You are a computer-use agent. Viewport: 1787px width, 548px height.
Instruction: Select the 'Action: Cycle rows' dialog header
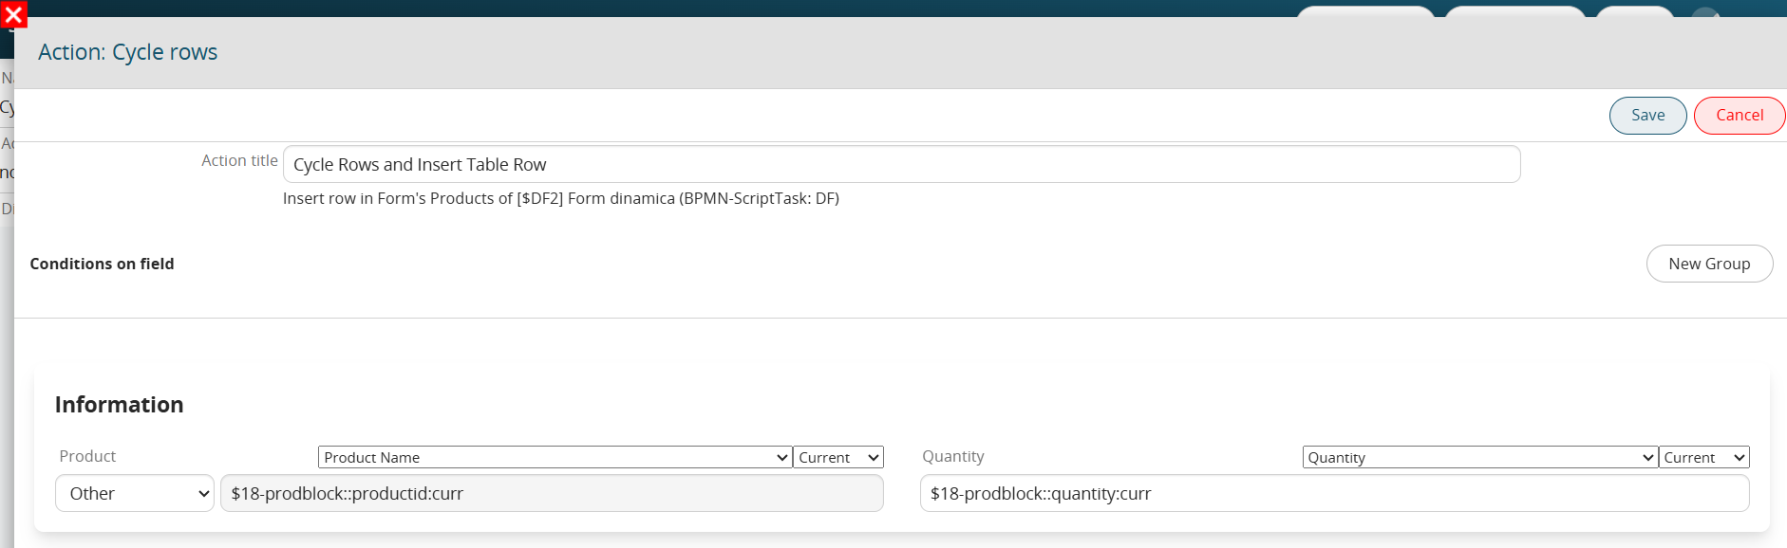coord(127,52)
